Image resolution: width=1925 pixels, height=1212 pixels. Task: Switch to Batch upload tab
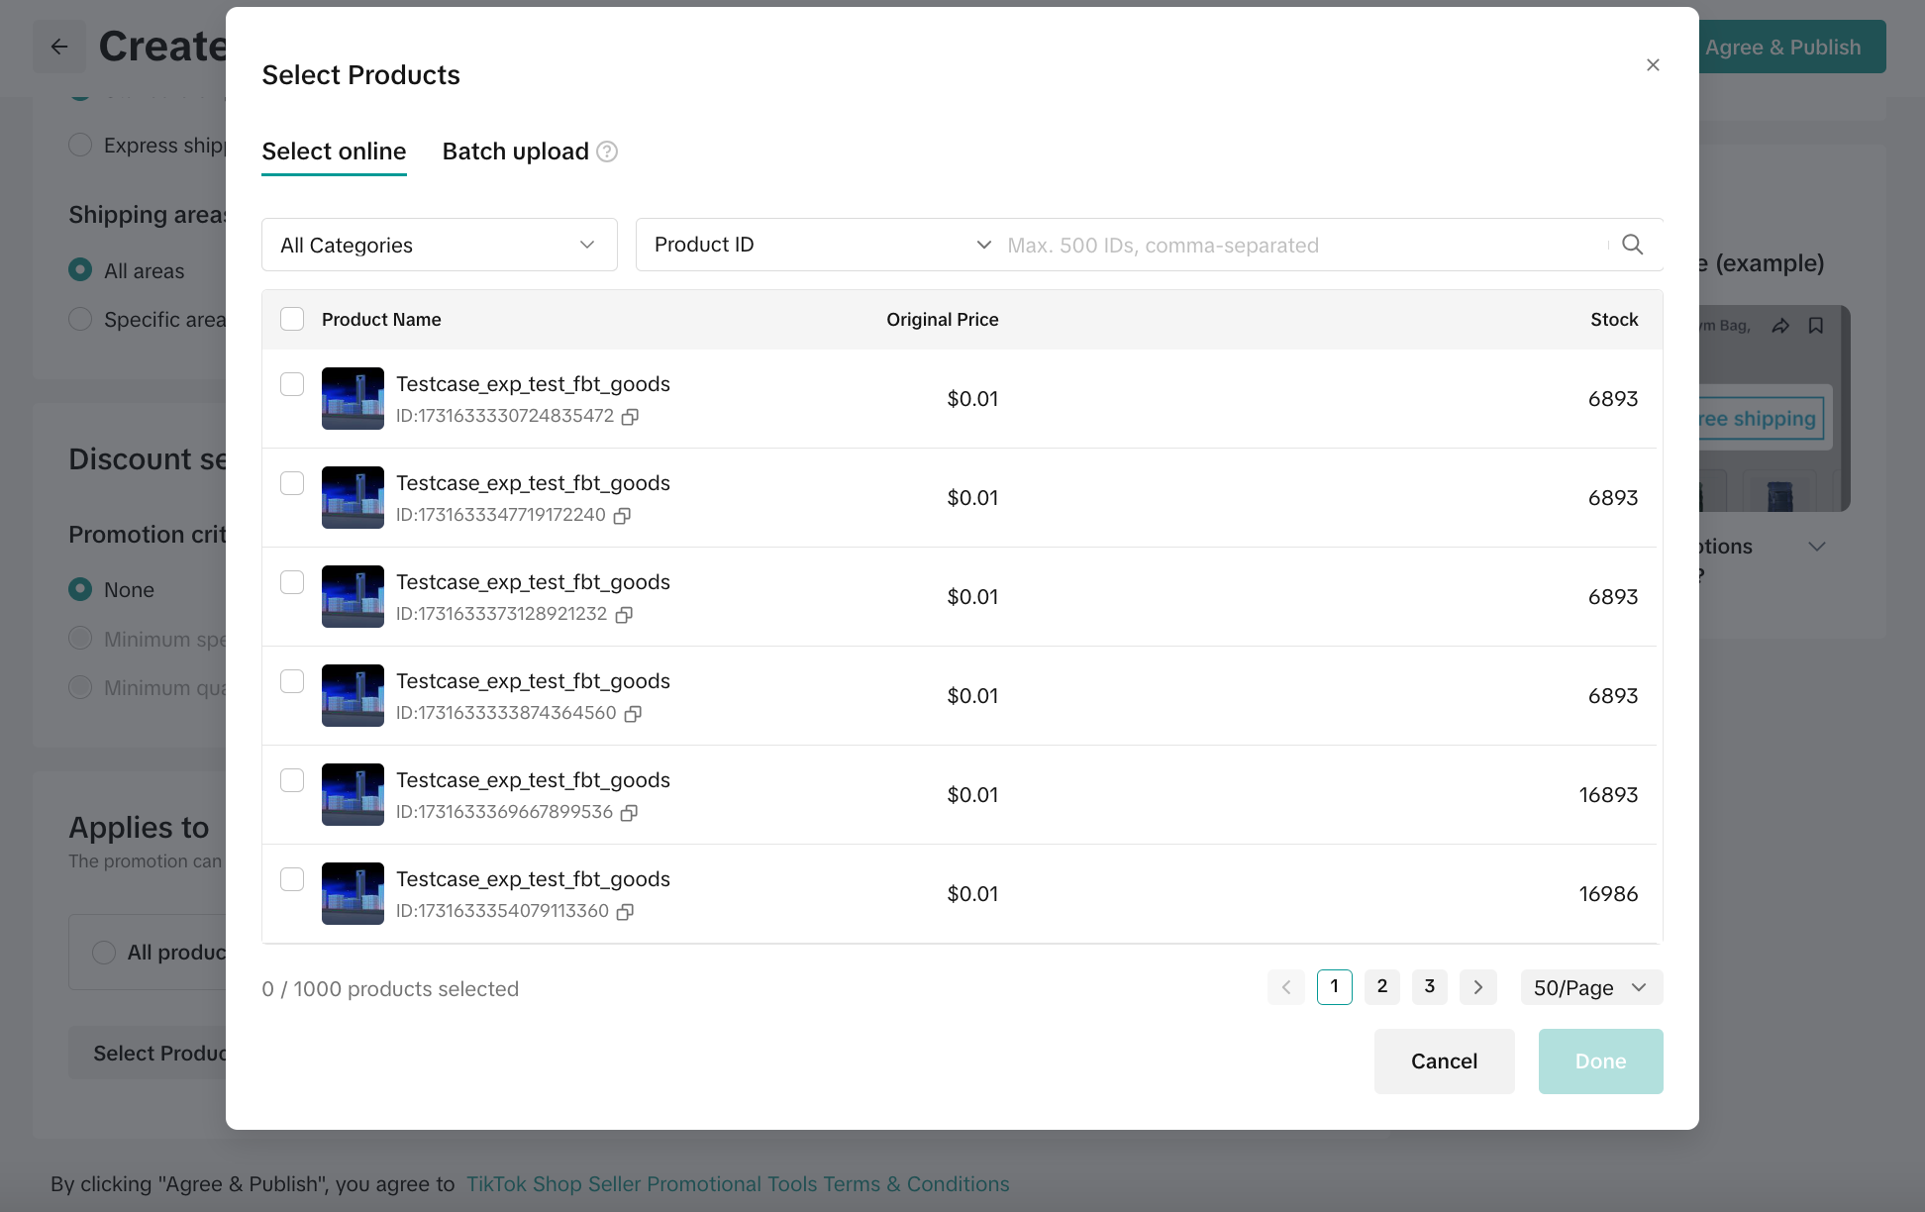[x=515, y=151]
